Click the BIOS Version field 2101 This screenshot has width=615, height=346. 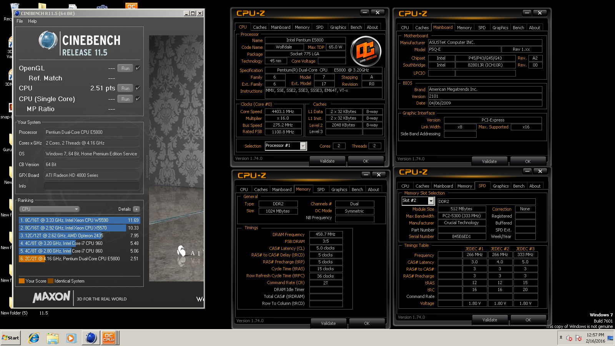coord(485,96)
